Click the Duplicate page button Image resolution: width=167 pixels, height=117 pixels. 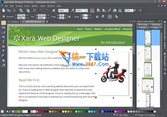(156, 24)
